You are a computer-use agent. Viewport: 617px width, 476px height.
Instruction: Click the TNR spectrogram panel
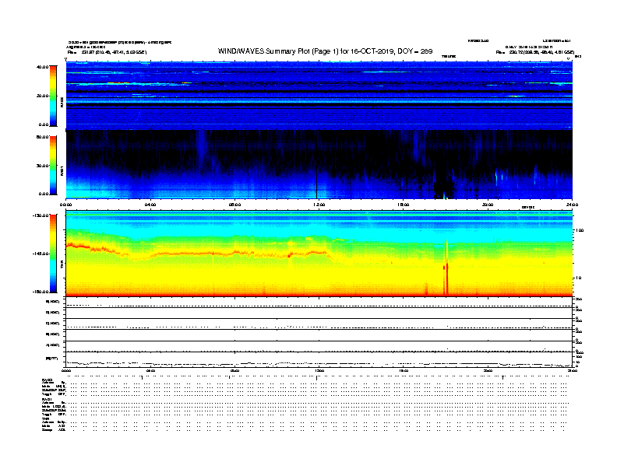click(x=319, y=254)
